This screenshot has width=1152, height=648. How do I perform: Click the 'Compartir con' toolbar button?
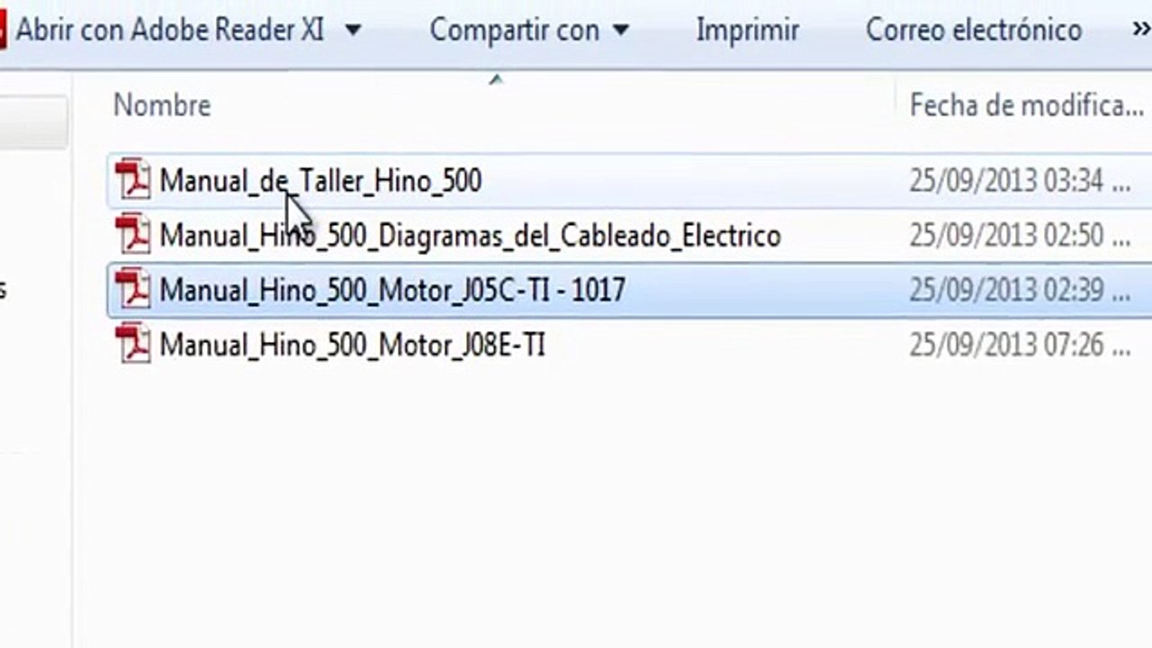pyautogui.click(x=514, y=30)
